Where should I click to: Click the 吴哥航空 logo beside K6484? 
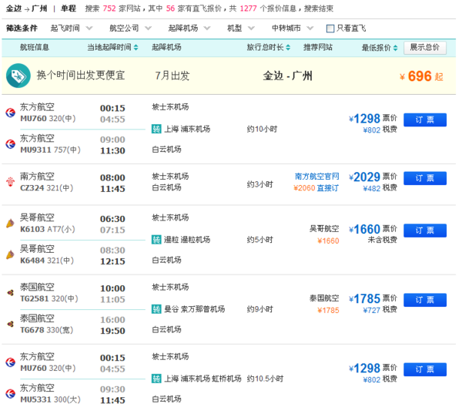(x=10, y=254)
